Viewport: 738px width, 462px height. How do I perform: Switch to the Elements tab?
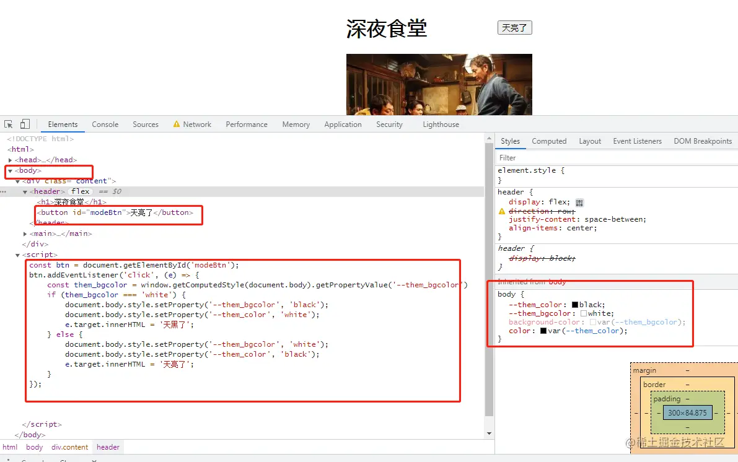63,124
